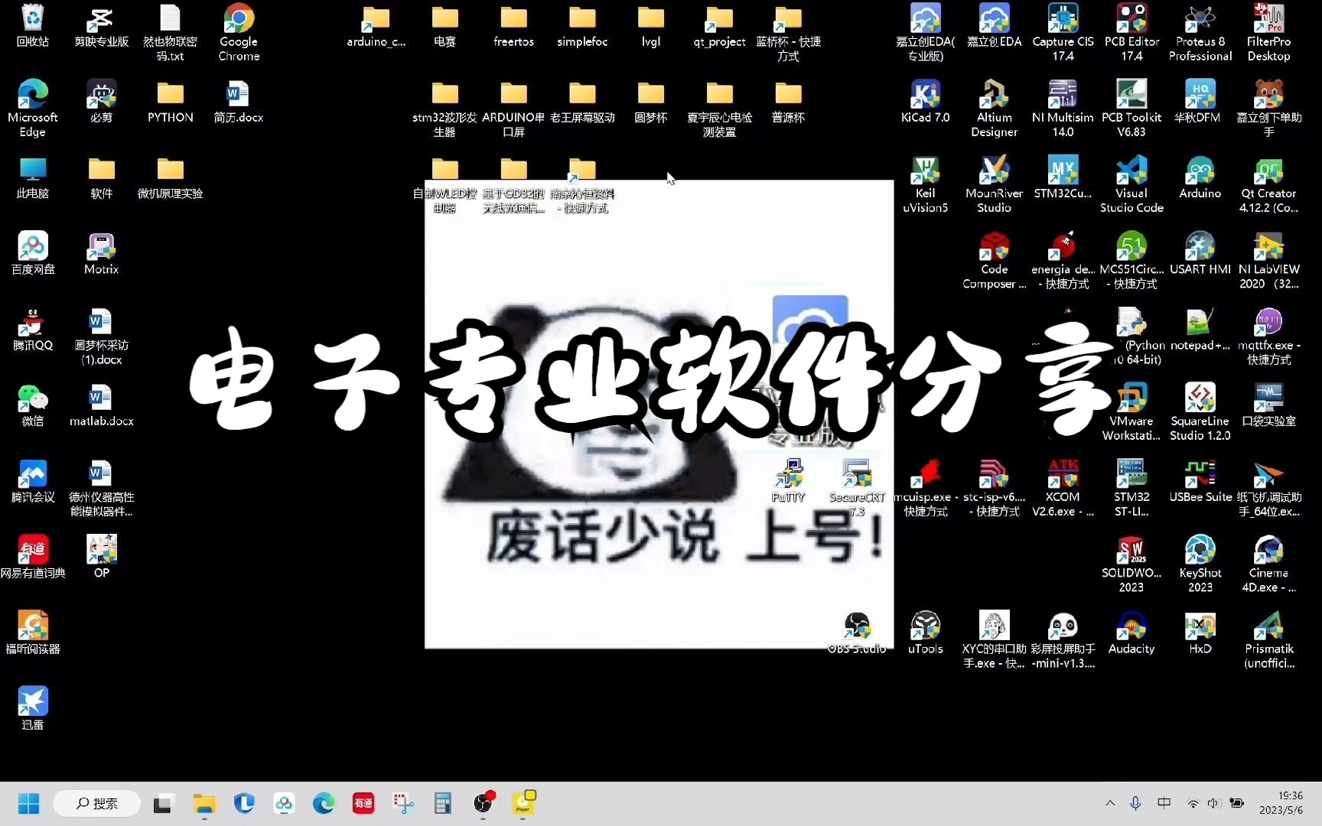Image resolution: width=1322 pixels, height=826 pixels.
Task: Open 百度网盘 desktop shortcut
Action: (32, 252)
